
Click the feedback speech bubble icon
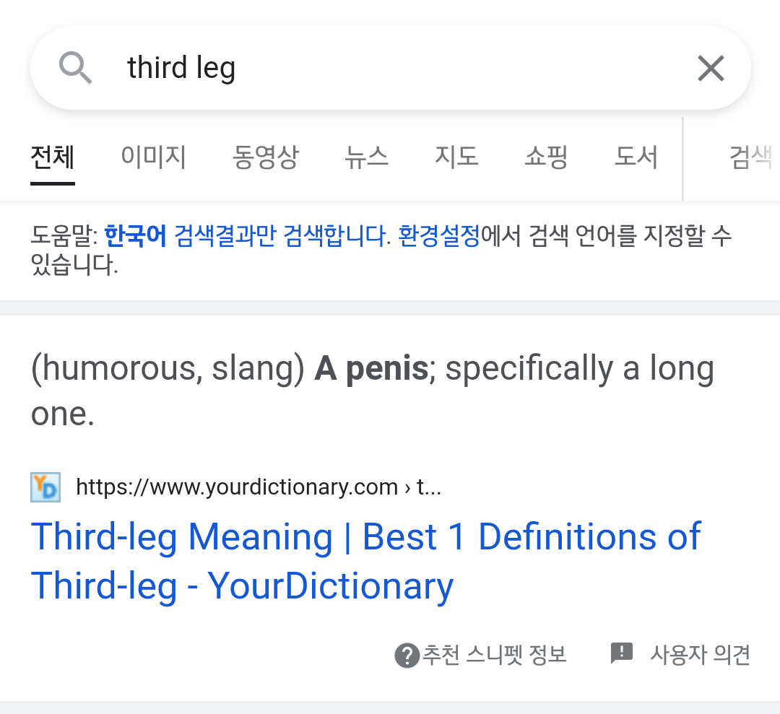(x=621, y=653)
